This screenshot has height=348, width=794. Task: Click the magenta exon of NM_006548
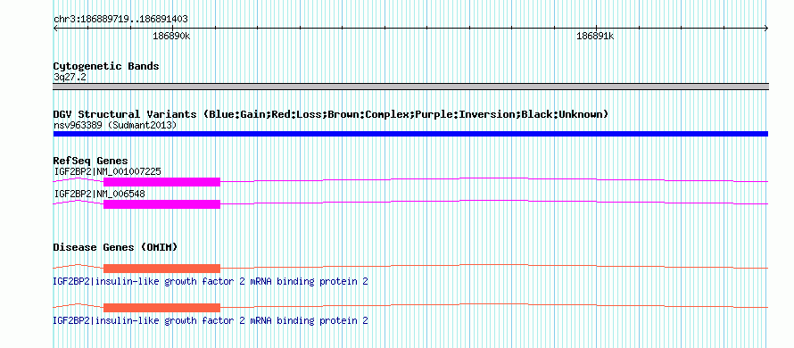pos(161,204)
